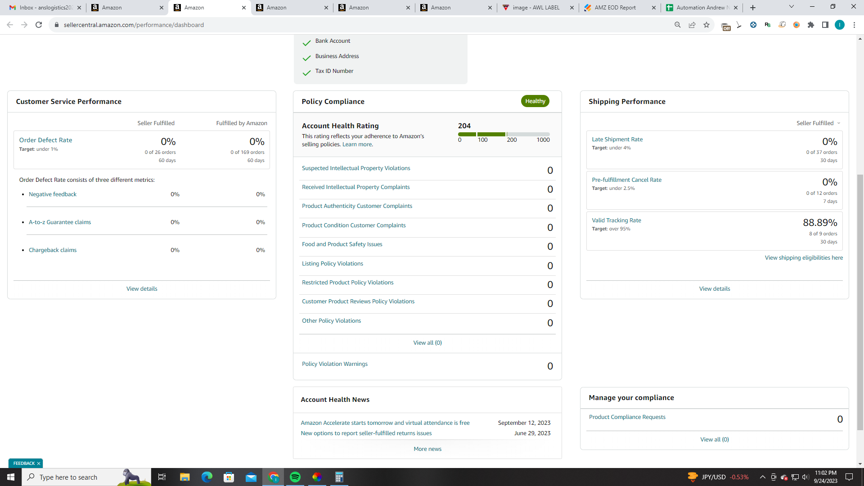This screenshot has width=864, height=486.
Task: Click the 88.89% Valid Tracking Rate value
Action: click(820, 222)
